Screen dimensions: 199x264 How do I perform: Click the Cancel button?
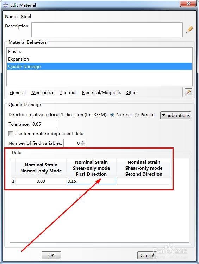click(147, 256)
